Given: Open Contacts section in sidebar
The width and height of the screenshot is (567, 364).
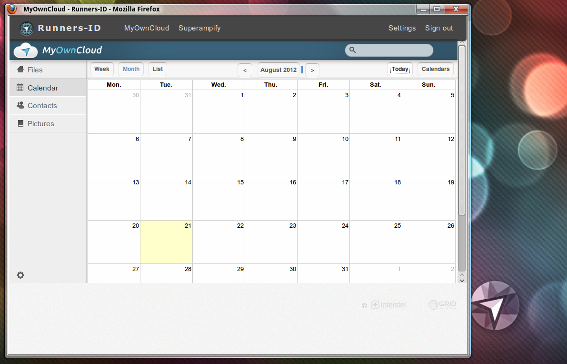Looking at the screenshot, I should 48,105.
